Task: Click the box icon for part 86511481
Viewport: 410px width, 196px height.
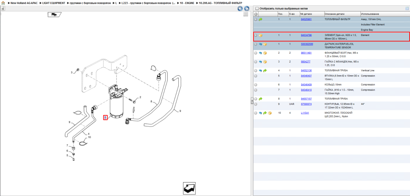Action: pos(265,53)
